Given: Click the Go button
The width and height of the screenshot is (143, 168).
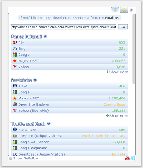Looking at the screenshot, I should coord(123,27).
